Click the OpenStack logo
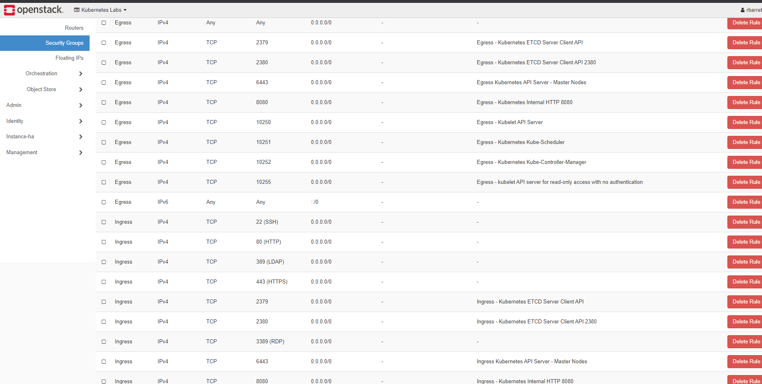The height and width of the screenshot is (384, 762). click(x=33, y=9)
